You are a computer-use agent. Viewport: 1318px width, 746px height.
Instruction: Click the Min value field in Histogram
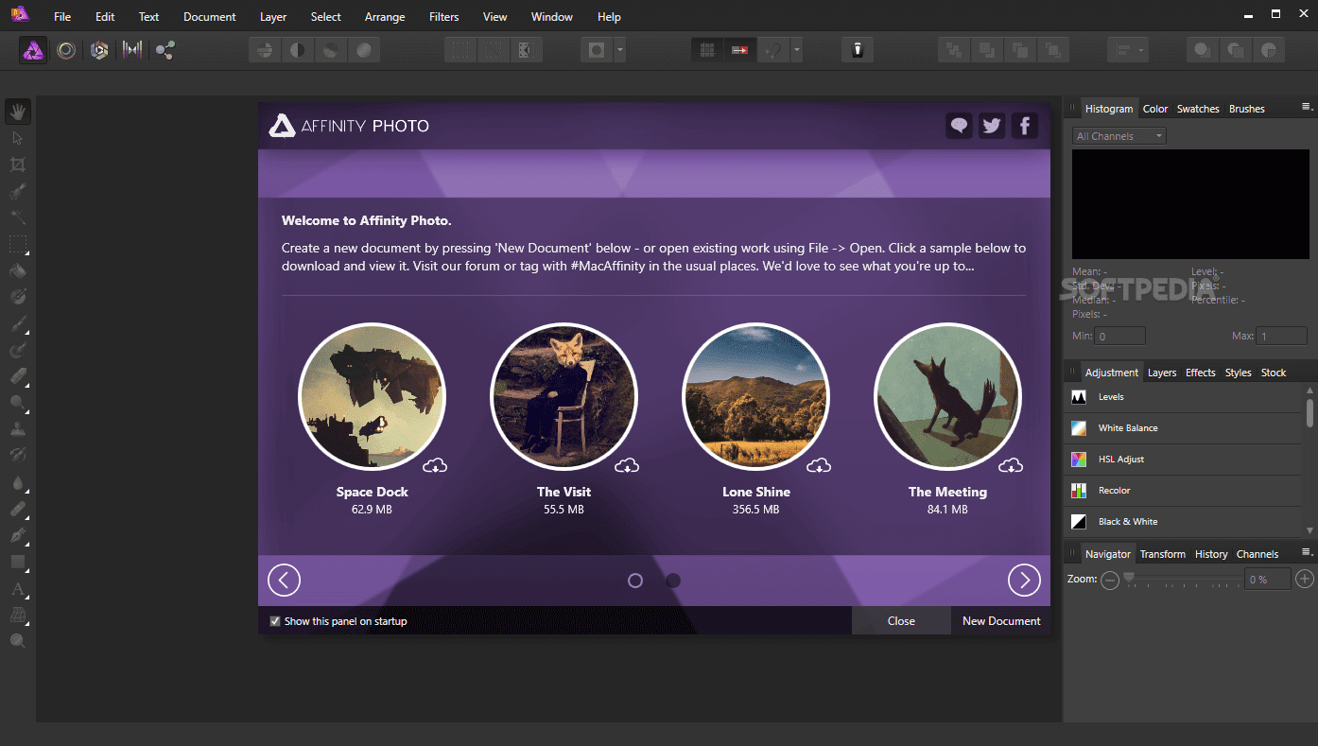[1120, 336]
